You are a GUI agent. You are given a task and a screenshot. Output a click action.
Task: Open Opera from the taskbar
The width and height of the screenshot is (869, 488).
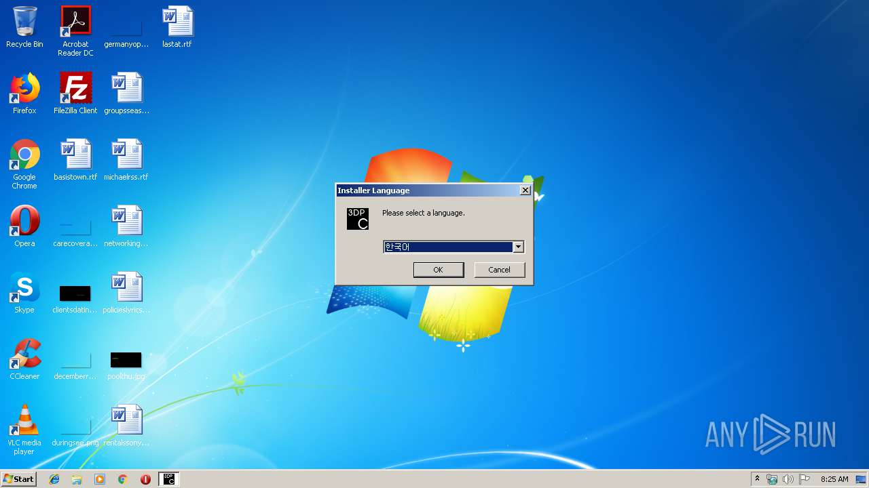145,479
